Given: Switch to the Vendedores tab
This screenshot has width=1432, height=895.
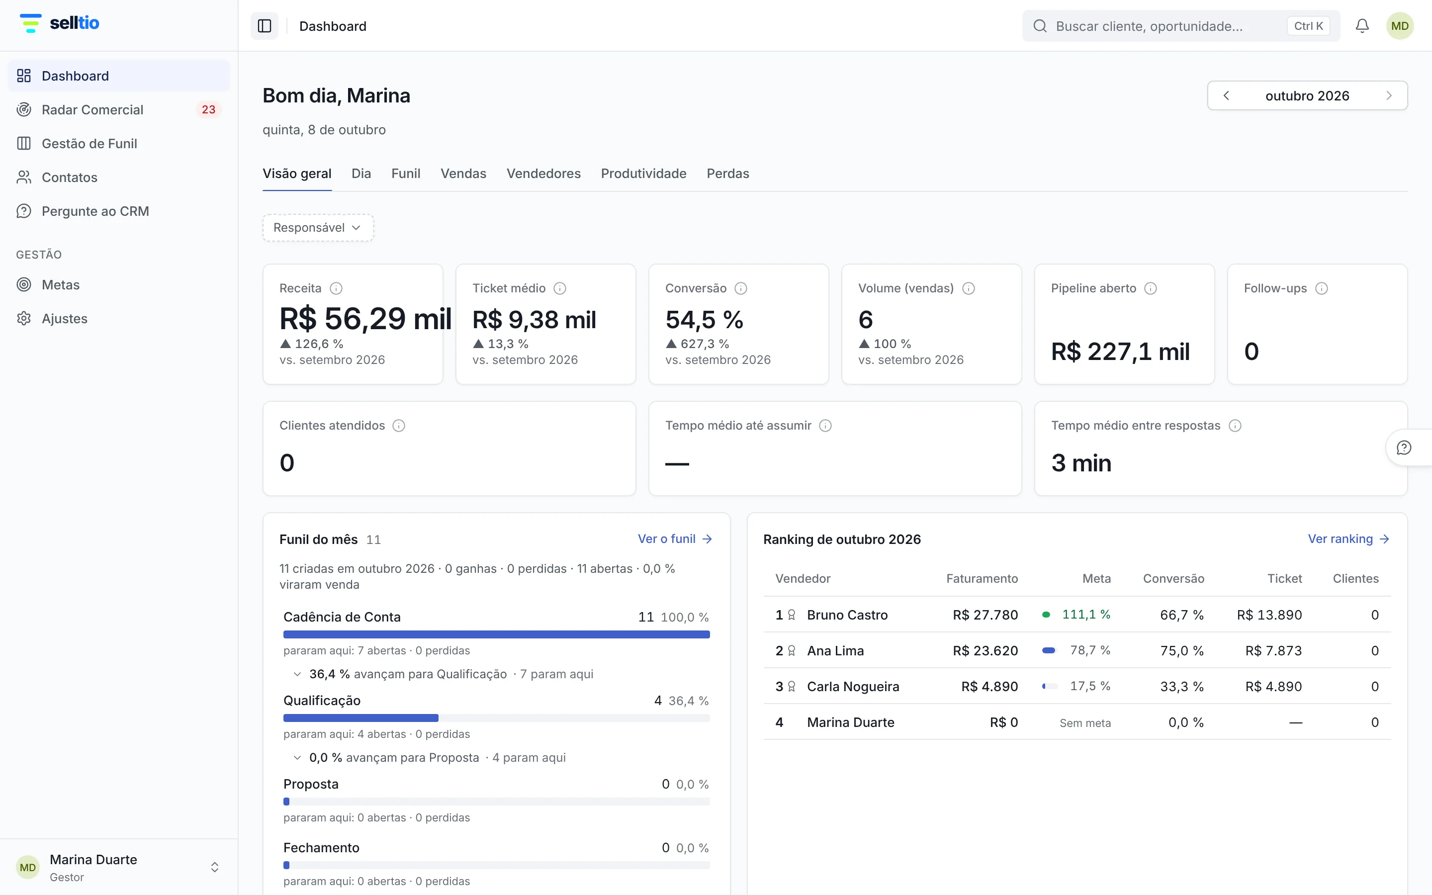Looking at the screenshot, I should click(543, 174).
